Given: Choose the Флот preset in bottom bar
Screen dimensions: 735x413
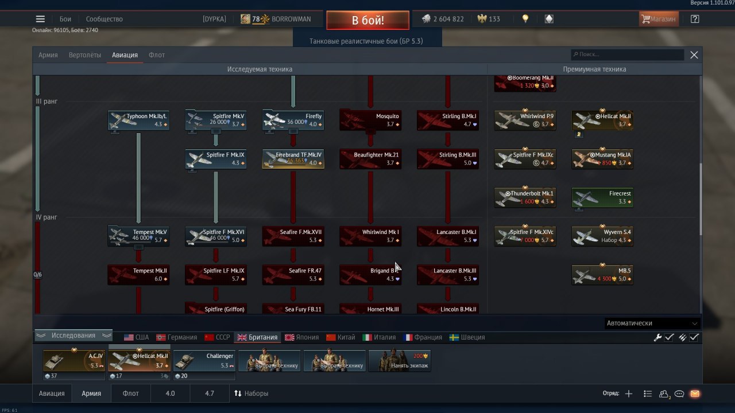Looking at the screenshot, I should click(131, 393).
